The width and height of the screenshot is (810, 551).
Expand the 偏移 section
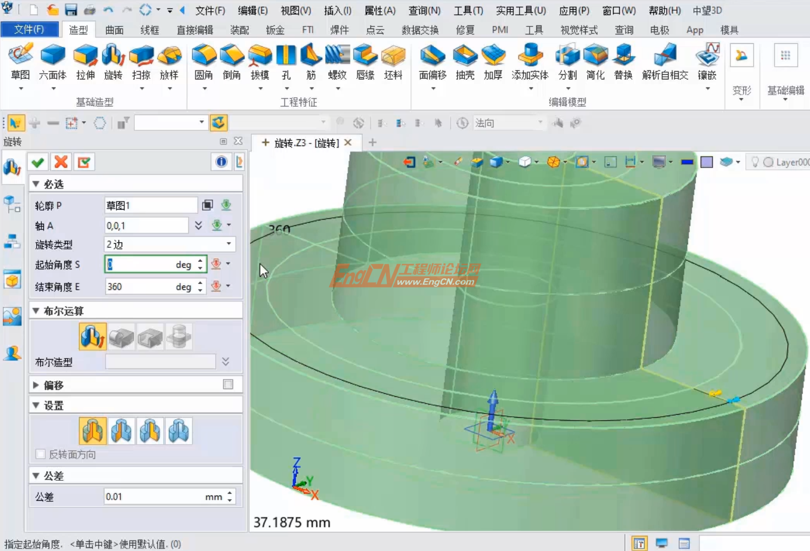(x=36, y=385)
